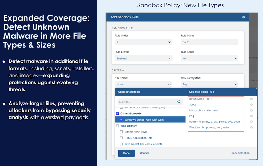Remove Microsoft Installer (msi) from selection
This screenshot has width=263, height=166.
pos(252,110)
